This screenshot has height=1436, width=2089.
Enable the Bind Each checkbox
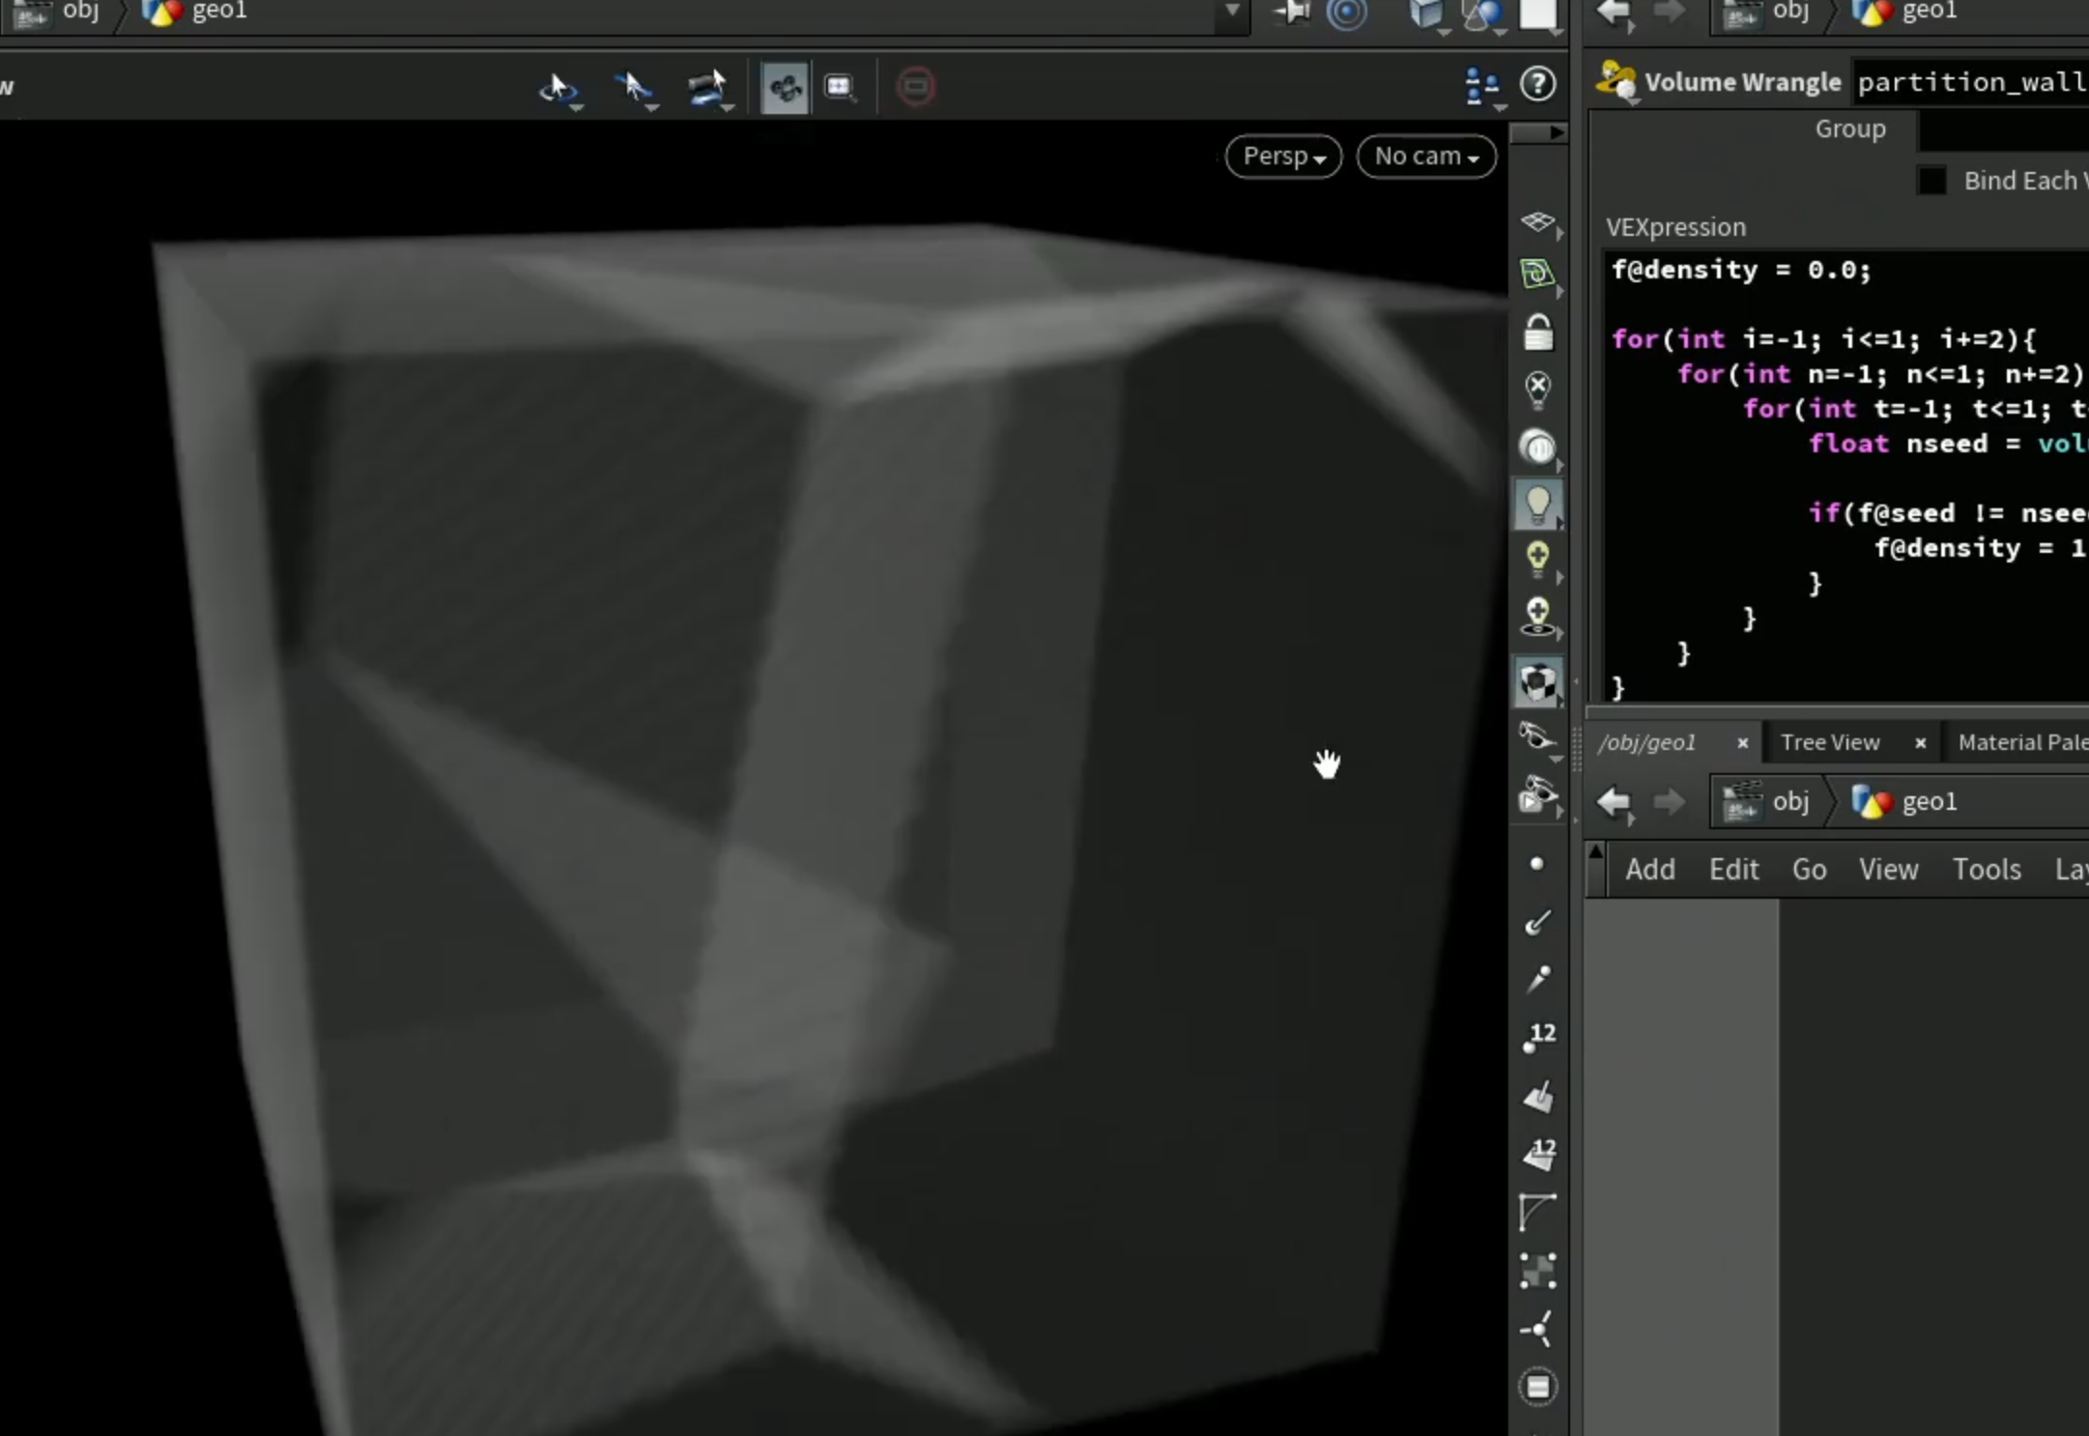(1931, 181)
